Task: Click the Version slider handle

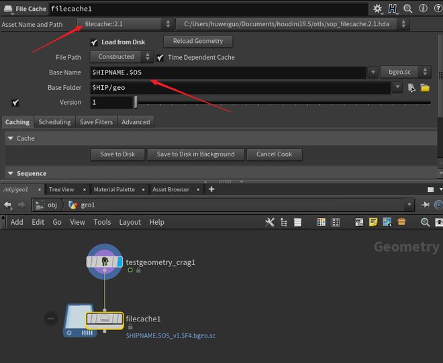Action: pyautogui.click(x=136, y=103)
